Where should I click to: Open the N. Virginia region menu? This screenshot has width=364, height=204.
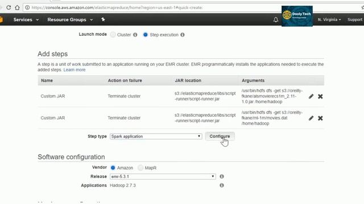click(329, 20)
